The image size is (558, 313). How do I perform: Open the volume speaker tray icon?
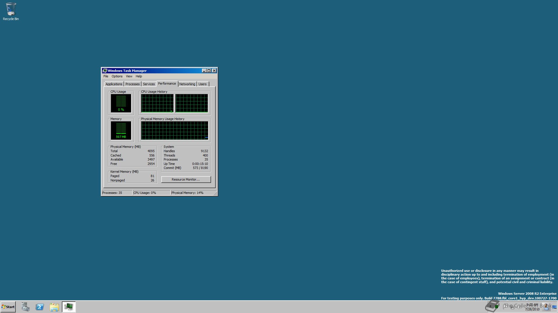point(519,307)
